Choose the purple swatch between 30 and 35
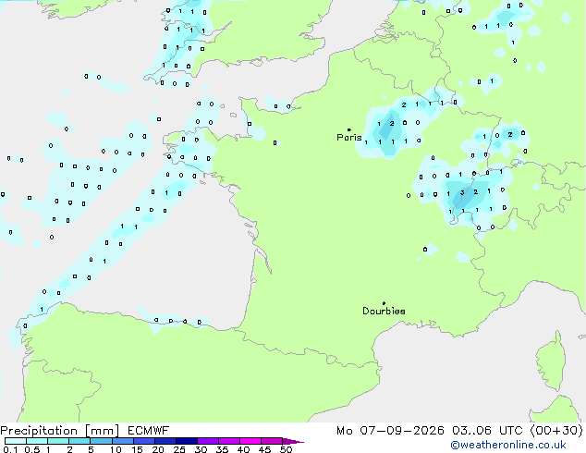Image resolution: width=586 pixels, height=453 pixels. click(208, 441)
